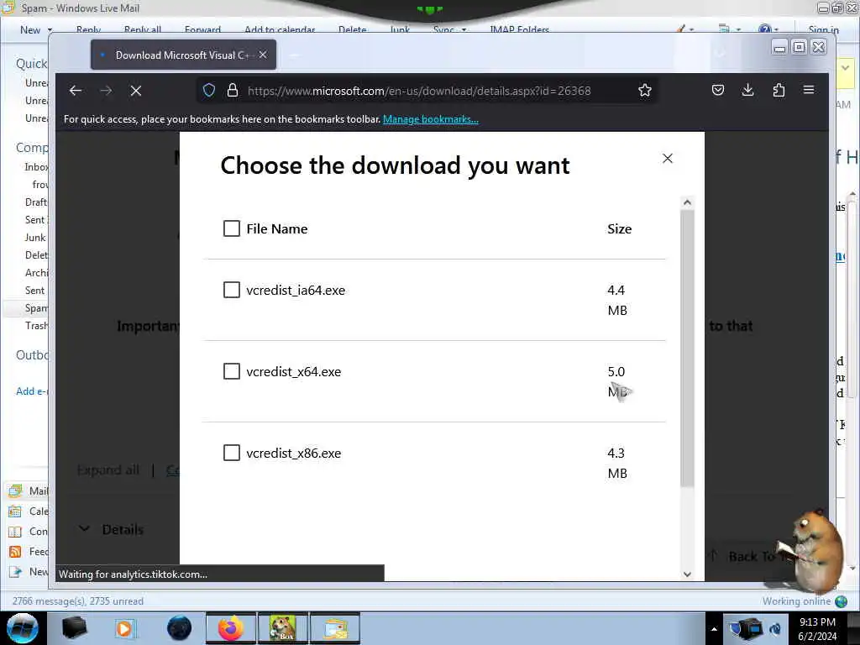Click the dialog scrollbar down arrow

tap(687, 574)
